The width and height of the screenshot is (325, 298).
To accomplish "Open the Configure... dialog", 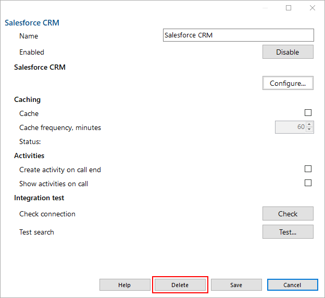I will coord(288,83).
